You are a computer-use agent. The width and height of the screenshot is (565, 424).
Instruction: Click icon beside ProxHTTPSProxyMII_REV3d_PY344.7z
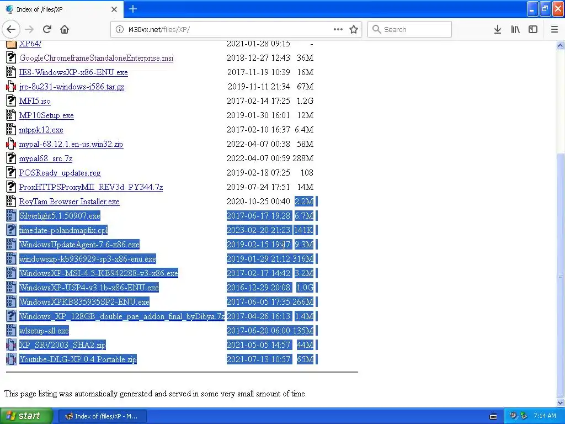(11, 187)
